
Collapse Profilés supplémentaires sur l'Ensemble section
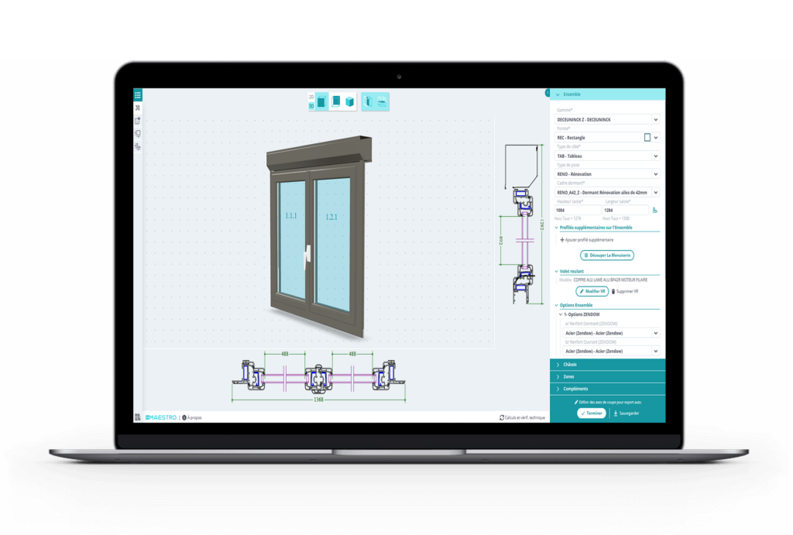[607, 228]
